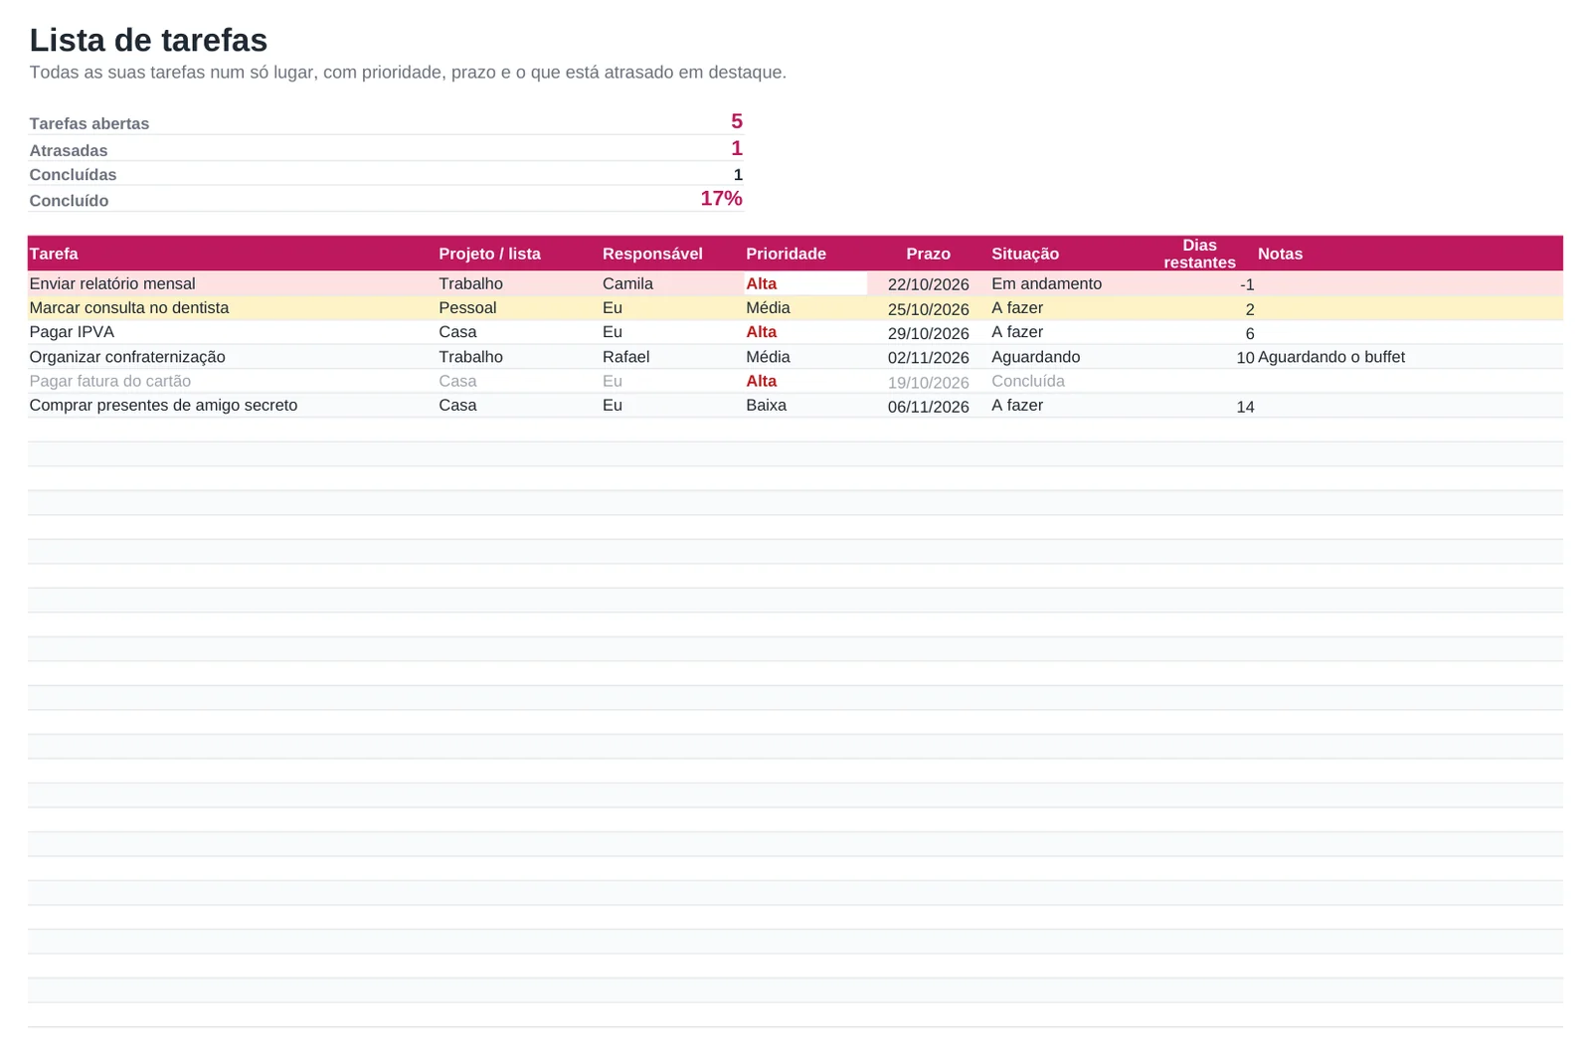
Task: Select the Concluído percentage 17%
Action: (721, 198)
